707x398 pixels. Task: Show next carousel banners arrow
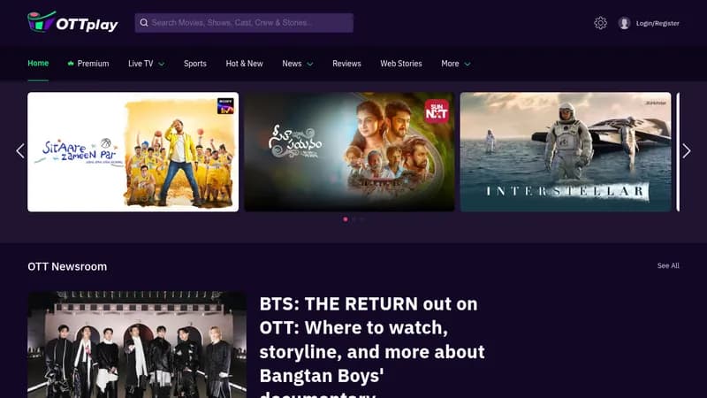(687, 150)
